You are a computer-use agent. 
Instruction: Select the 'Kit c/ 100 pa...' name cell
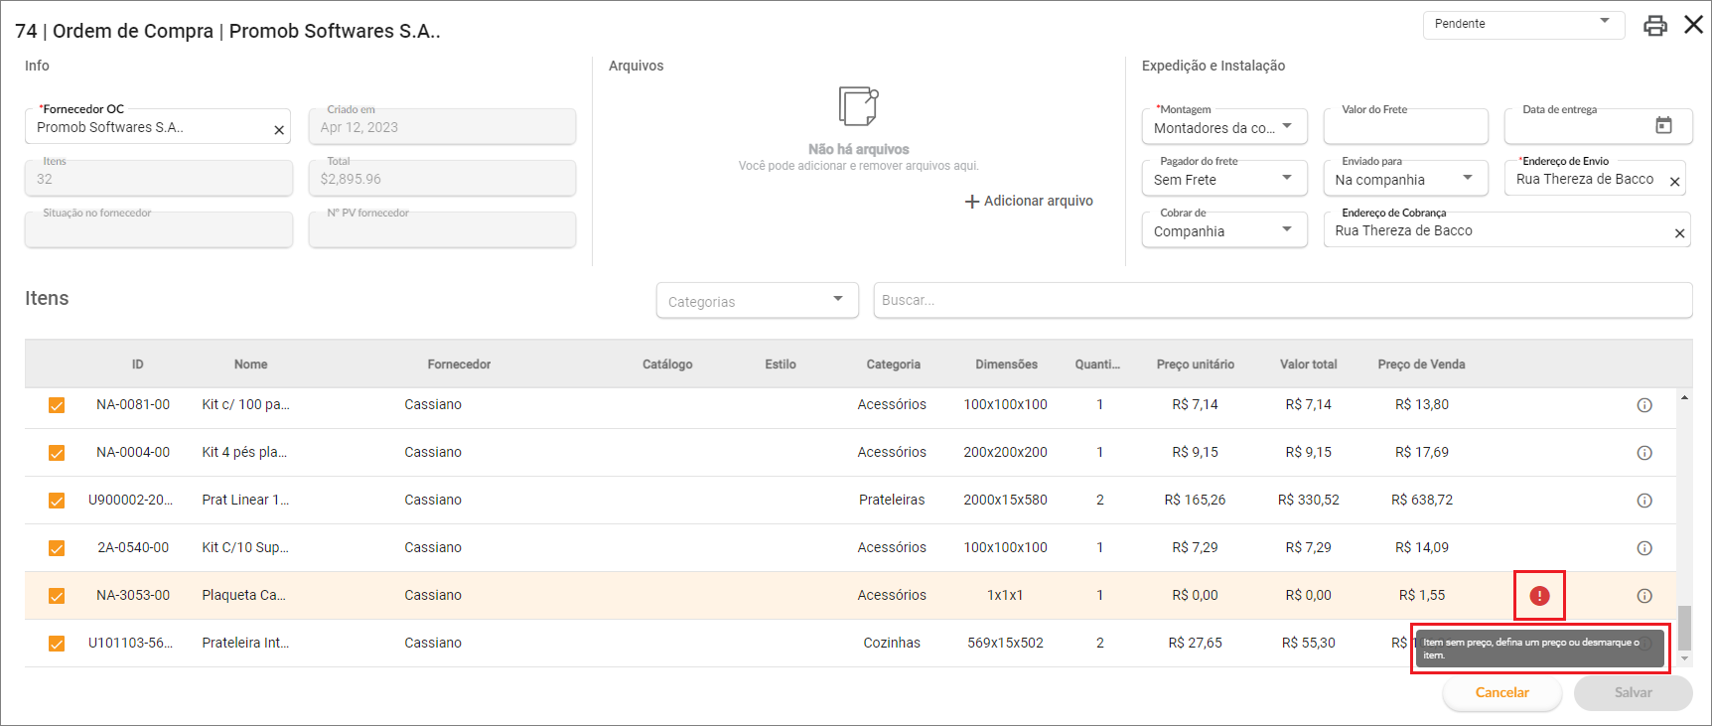click(x=245, y=405)
